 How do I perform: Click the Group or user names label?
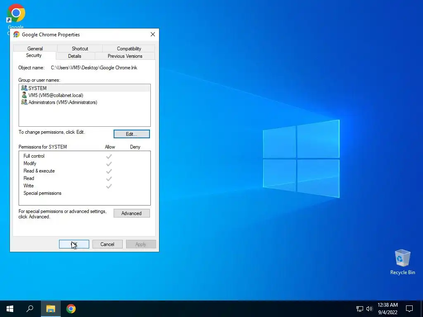(39, 80)
